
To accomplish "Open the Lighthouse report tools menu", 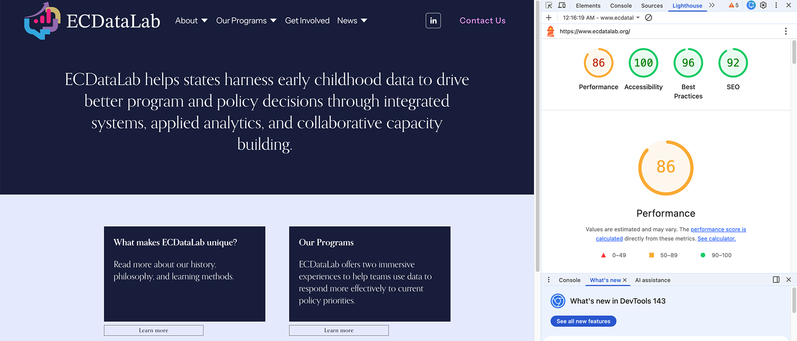I will tap(785, 31).
